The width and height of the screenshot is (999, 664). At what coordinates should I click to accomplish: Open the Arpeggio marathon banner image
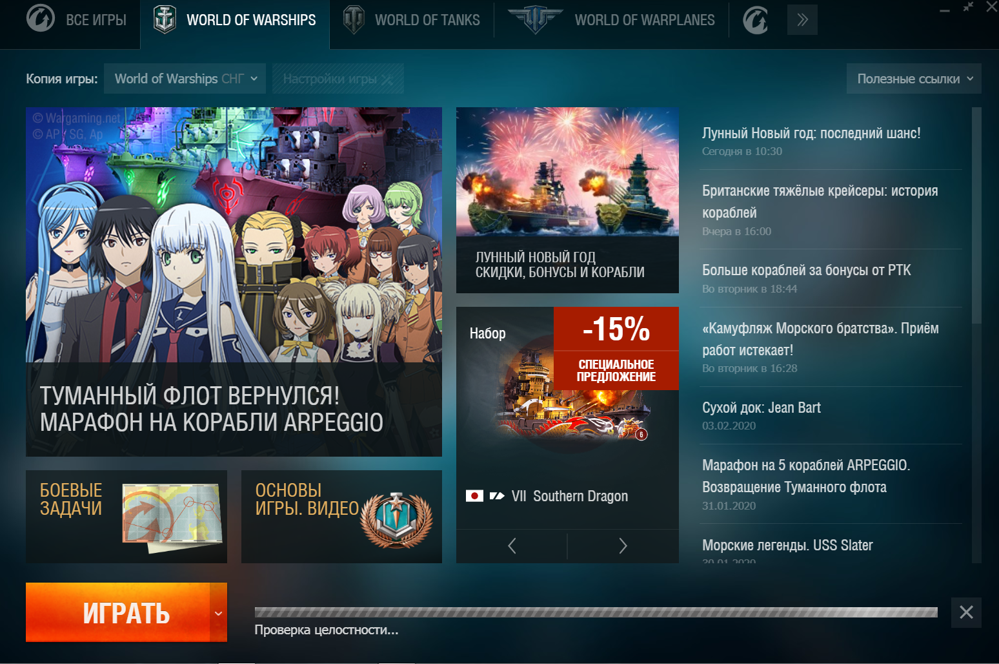coord(234,282)
